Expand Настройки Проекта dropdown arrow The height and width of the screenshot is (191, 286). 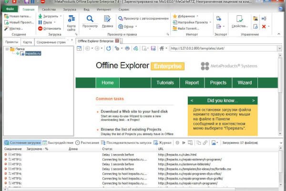(x=210, y=22)
